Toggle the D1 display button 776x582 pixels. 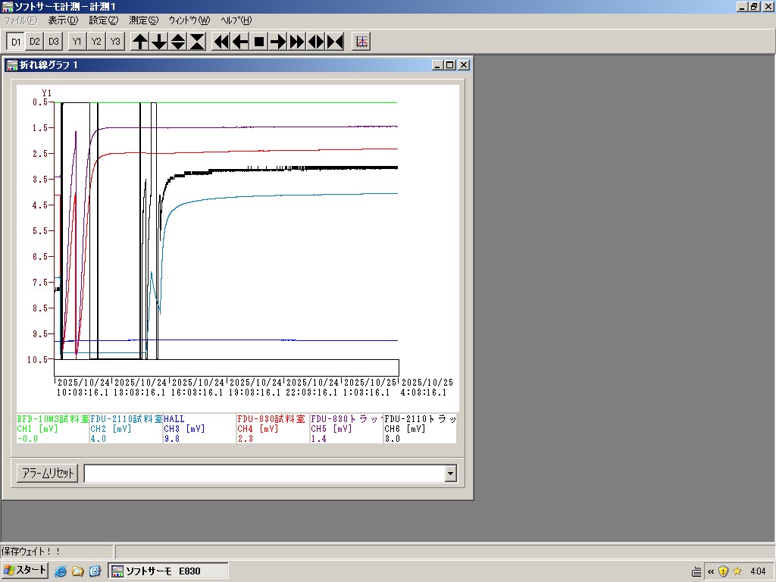[16, 42]
